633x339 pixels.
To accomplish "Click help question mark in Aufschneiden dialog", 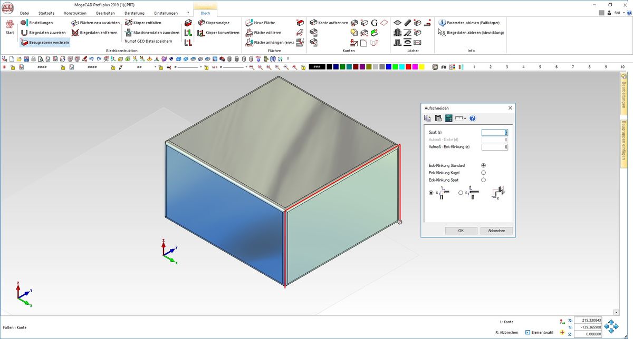I will [473, 118].
